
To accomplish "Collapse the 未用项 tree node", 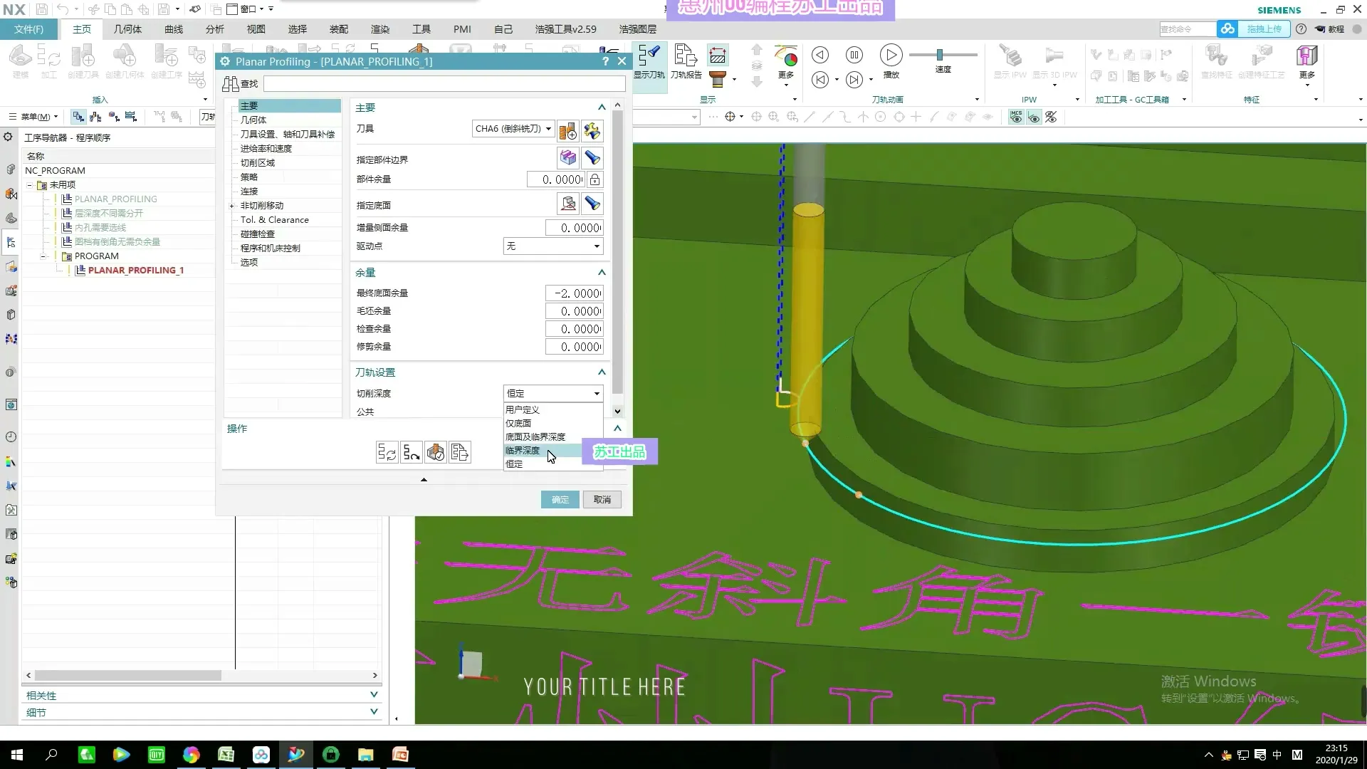I will 30,185.
